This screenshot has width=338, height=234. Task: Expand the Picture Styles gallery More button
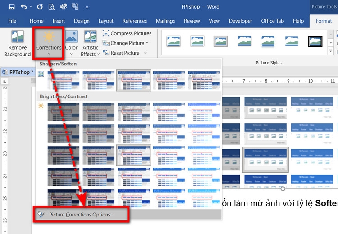[331, 51]
